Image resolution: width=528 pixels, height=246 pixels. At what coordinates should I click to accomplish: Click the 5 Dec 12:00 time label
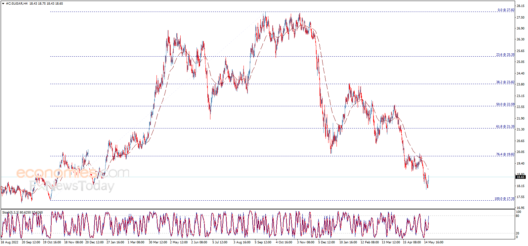[327, 242]
